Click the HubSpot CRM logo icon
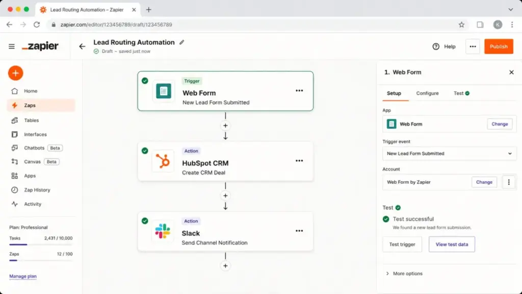 tap(163, 161)
